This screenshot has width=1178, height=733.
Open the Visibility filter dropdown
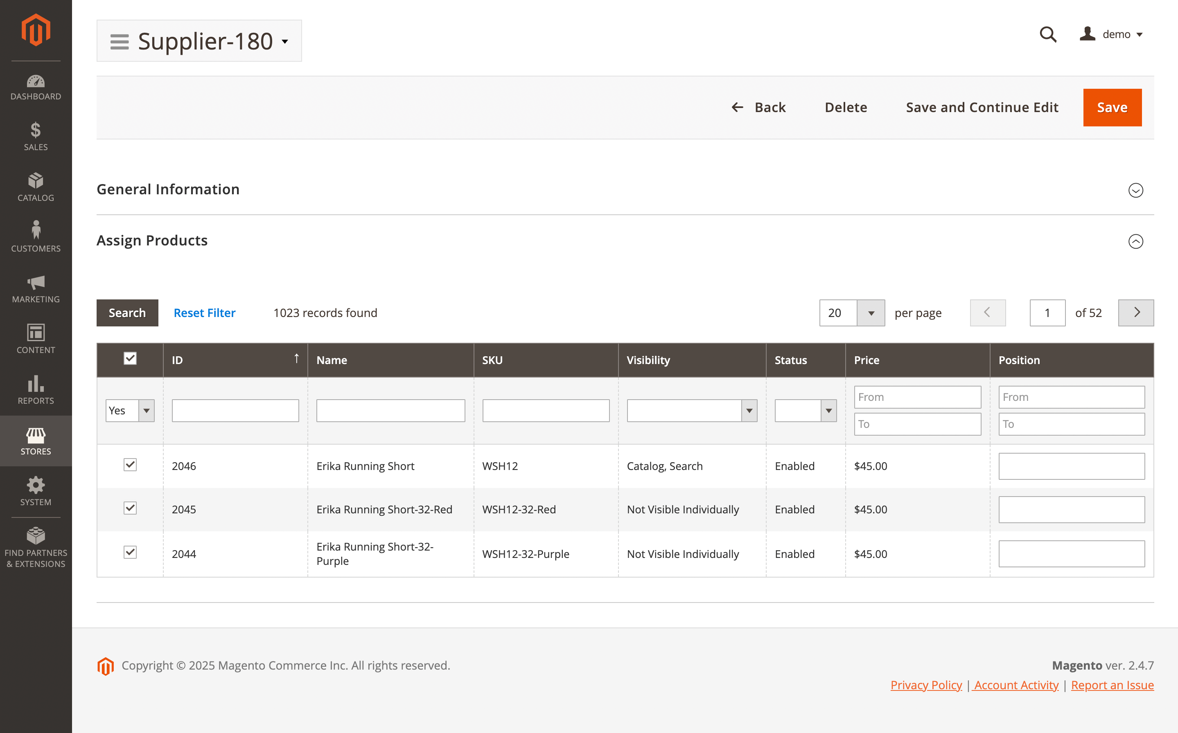point(692,411)
